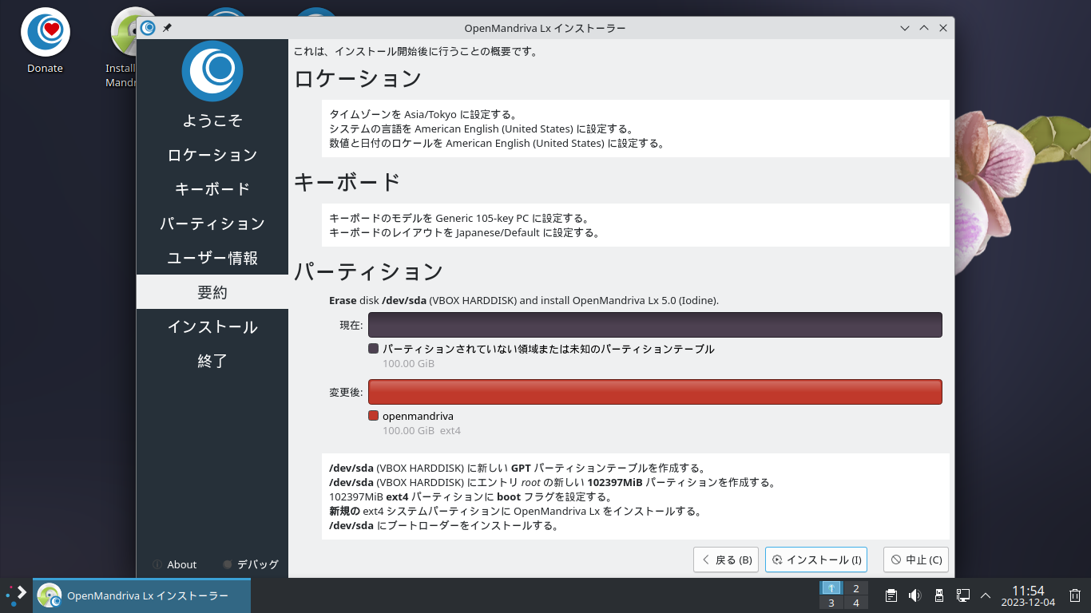1091x613 pixels.
Task: Open the Install desktop icon behind the installer
Action: tap(121, 48)
